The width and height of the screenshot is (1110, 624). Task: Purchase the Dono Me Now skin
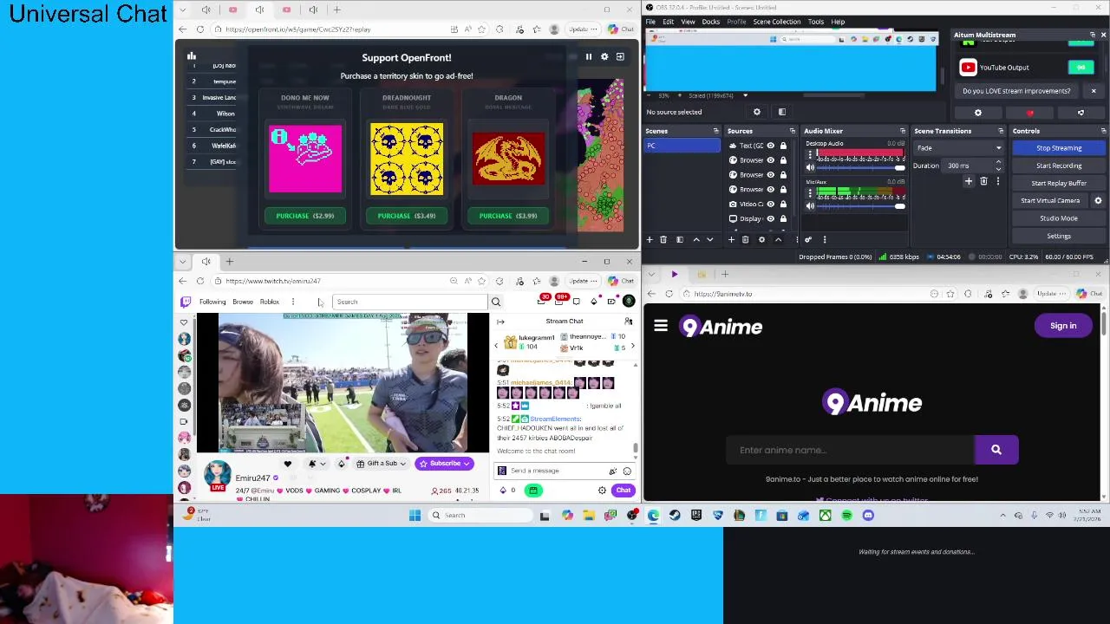pyautogui.click(x=304, y=216)
